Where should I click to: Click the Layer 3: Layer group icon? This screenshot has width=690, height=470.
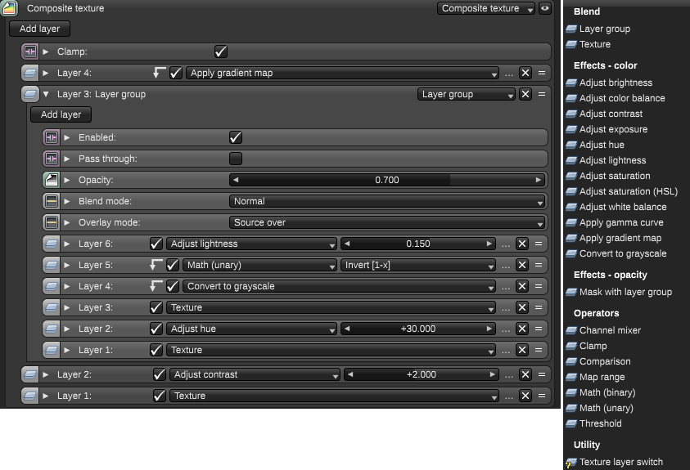30,93
